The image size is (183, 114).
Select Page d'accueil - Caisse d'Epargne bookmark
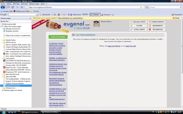pos(17,68)
